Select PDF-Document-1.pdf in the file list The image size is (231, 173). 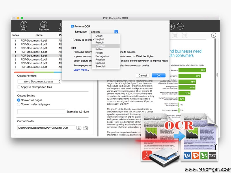(x=37, y=40)
